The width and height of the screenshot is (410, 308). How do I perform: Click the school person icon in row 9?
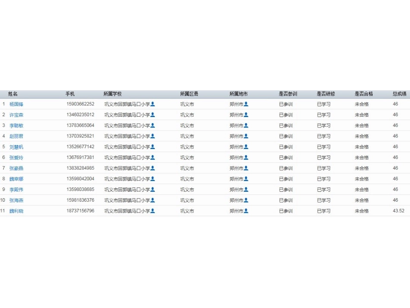(x=153, y=190)
